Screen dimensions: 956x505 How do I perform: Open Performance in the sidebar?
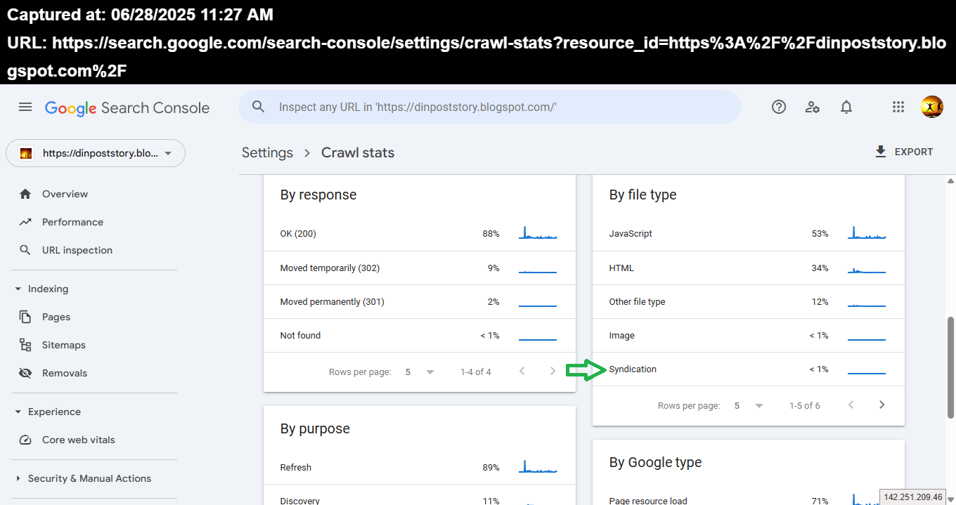coord(72,222)
